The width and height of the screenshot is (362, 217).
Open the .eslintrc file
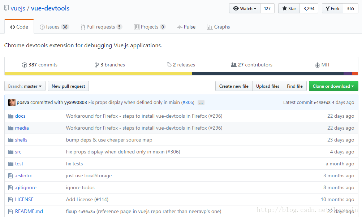[x=23, y=176]
